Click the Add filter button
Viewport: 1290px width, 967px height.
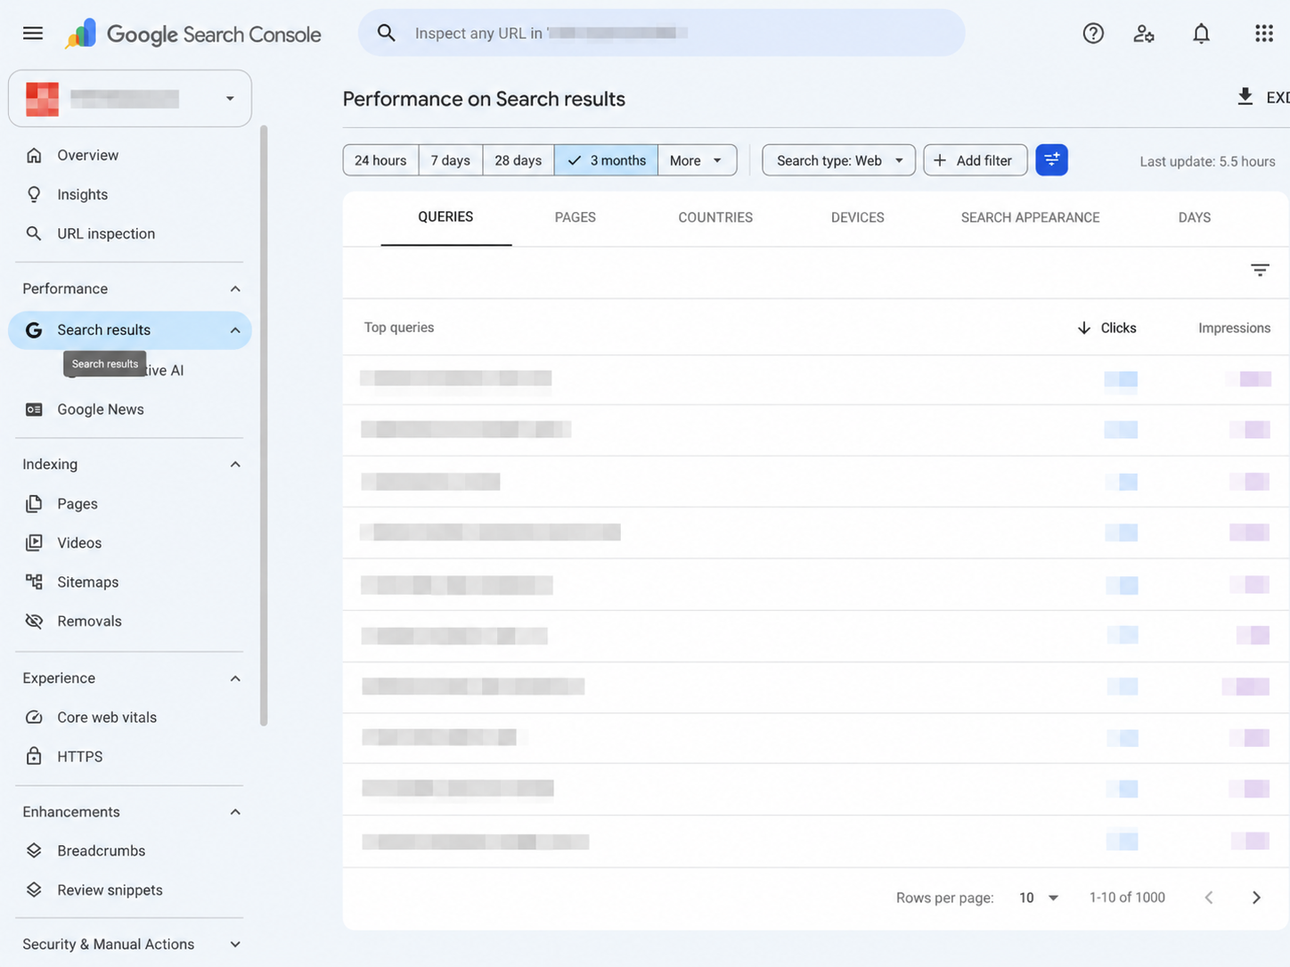pos(975,160)
